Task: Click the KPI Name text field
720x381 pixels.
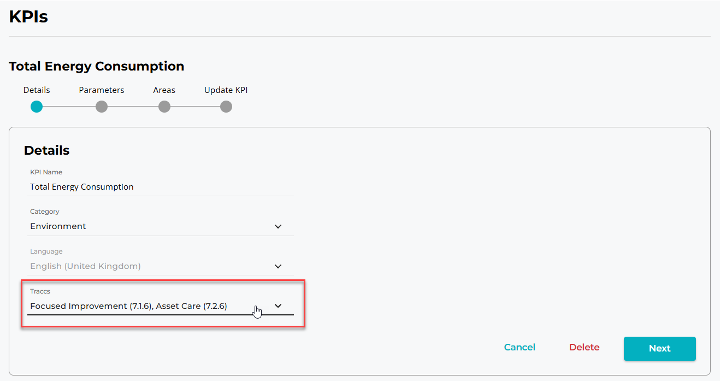Action: [161, 187]
